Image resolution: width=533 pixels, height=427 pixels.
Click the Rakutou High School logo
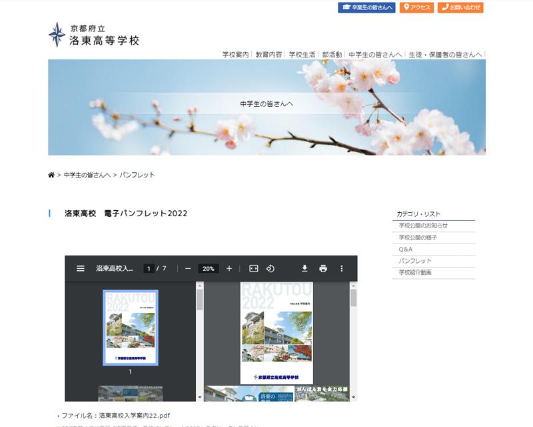94,35
